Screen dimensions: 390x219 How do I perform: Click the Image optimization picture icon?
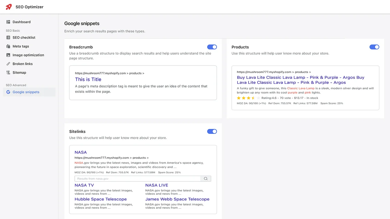pyautogui.click(x=8, y=55)
